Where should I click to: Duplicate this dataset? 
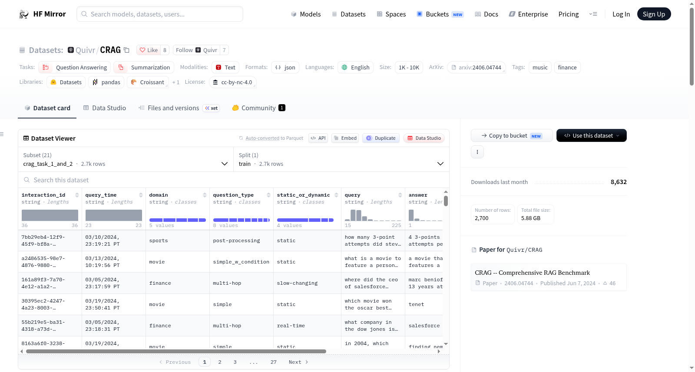click(381, 138)
